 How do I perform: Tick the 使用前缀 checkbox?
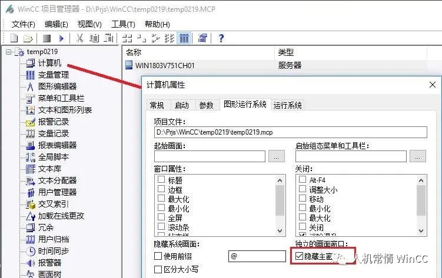(158, 256)
